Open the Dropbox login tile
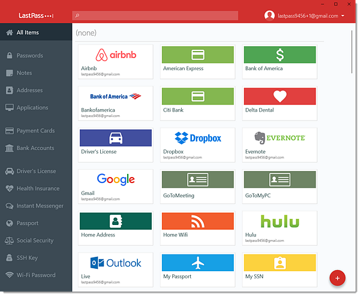 pyautogui.click(x=197, y=145)
